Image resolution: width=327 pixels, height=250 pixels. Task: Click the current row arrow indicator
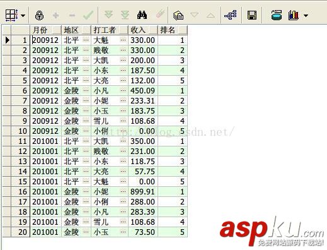[x=7, y=40]
